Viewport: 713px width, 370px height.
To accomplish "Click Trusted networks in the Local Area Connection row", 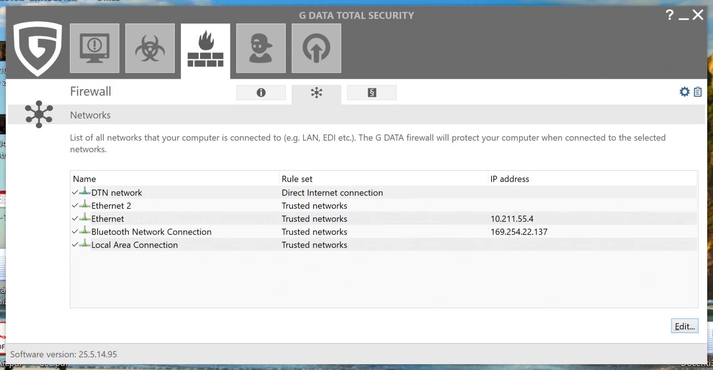I will point(315,245).
